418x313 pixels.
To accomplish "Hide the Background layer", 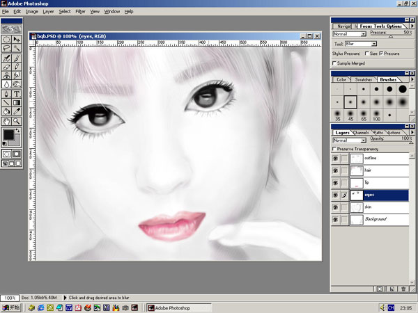I will coord(335,219).
